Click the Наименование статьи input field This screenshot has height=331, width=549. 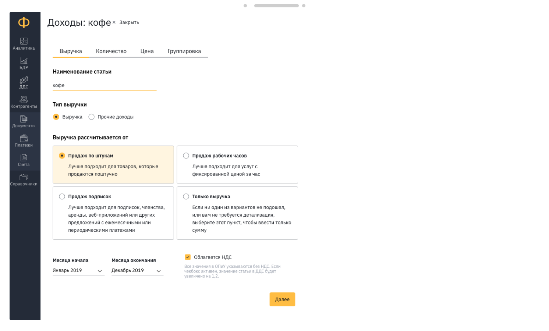click(x=105, y=86)
